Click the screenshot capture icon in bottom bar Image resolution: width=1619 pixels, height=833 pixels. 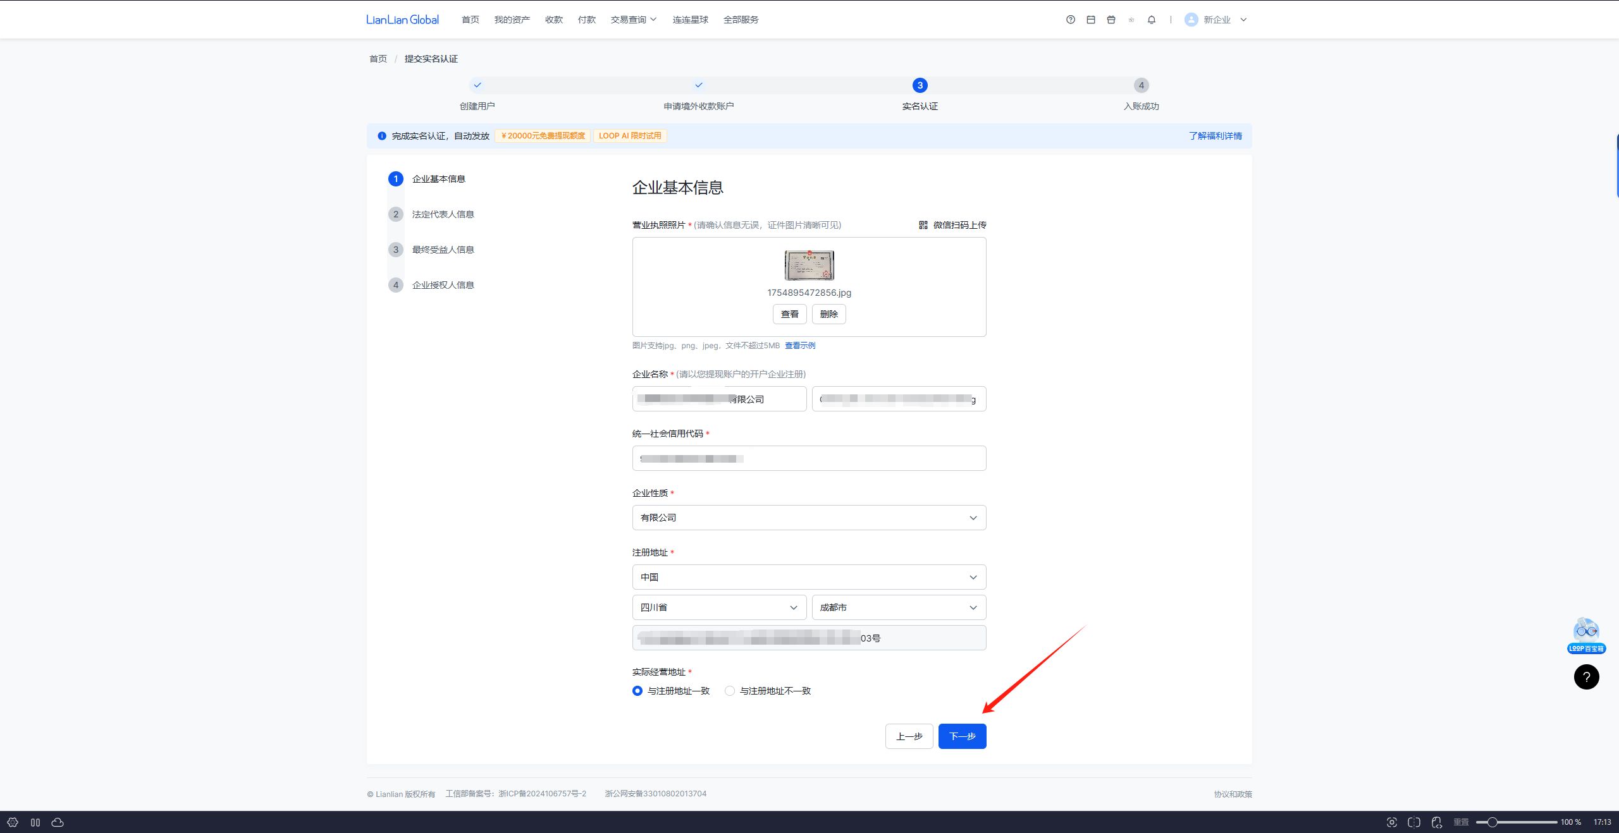(1391, 822)
